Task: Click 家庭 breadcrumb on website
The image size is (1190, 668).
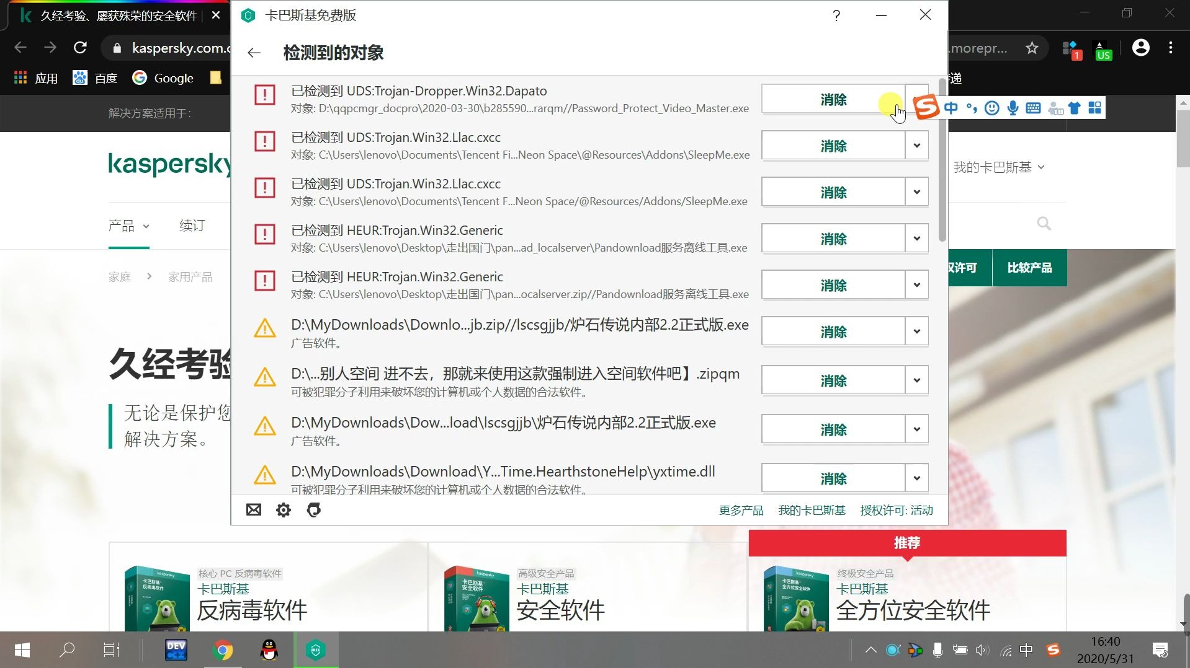Action: coord(120,277)
